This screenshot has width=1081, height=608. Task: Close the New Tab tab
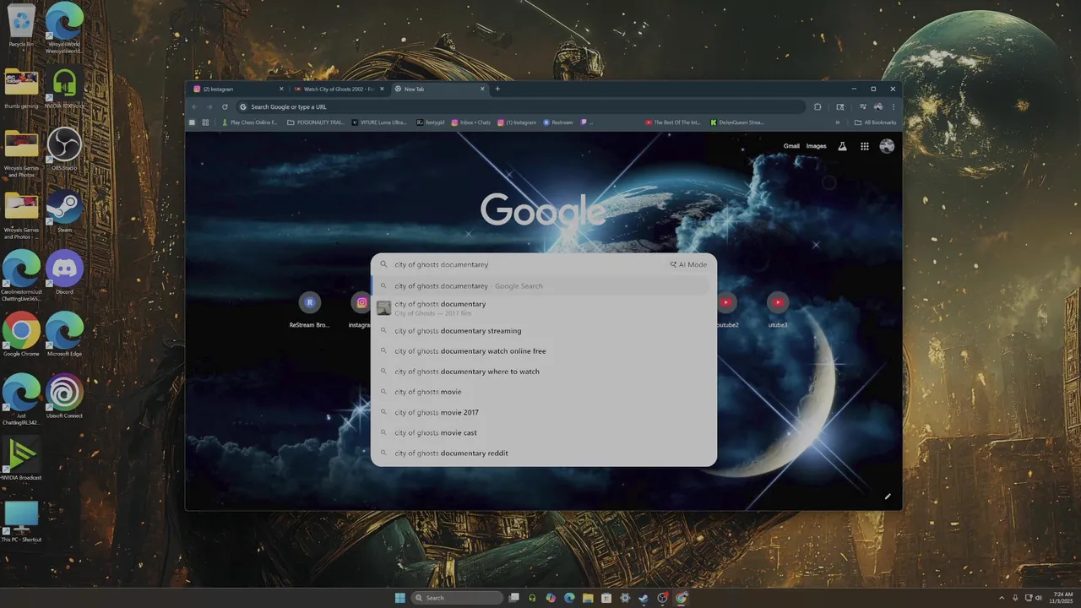[x=483, y=89]
